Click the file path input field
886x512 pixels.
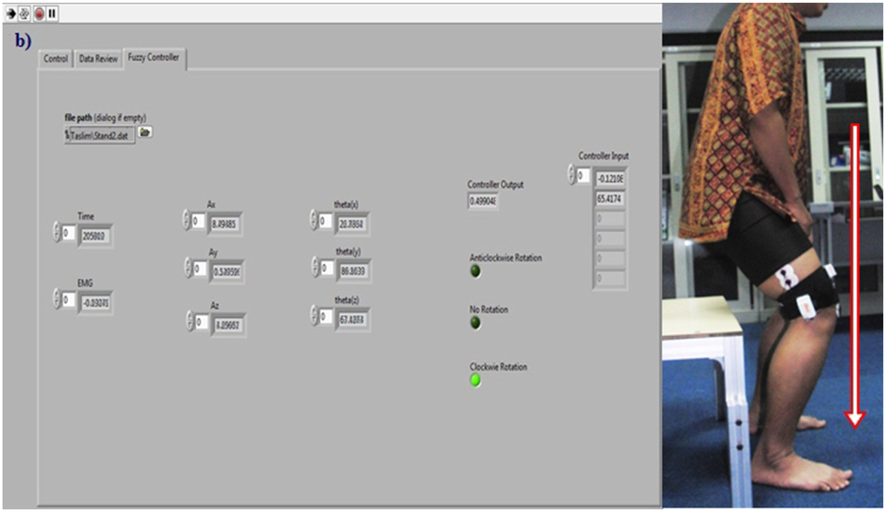click(x=100, y=136)
